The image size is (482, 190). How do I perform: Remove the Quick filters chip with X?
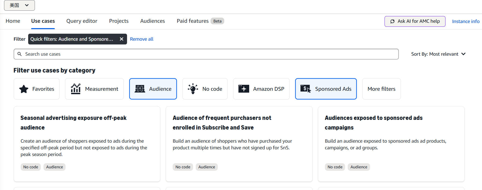121,39
